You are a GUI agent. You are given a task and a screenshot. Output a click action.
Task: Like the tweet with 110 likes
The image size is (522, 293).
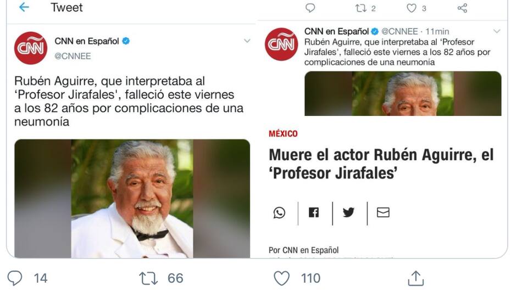pyautogui.click(x=281, y=278)
